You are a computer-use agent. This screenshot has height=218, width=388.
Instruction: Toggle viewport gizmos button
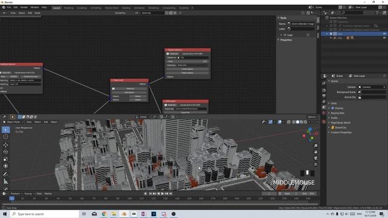(x=270, y=122)
